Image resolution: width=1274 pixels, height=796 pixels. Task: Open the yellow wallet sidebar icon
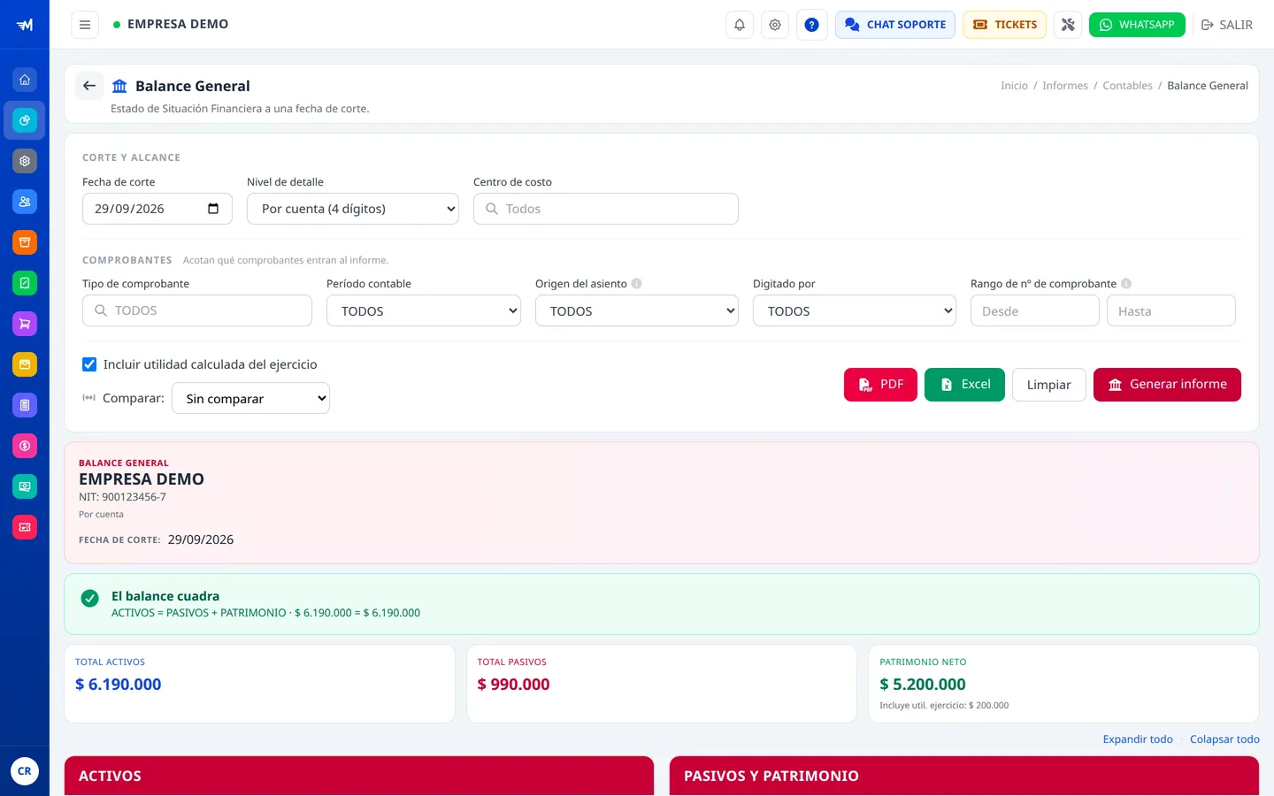tap(25, 364)
